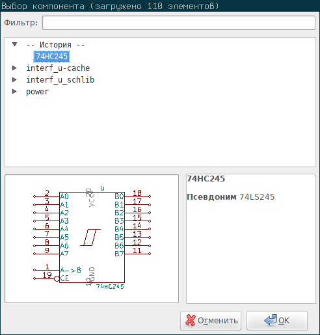Collapse the История history tree node
320x335 pixels.
14,44
